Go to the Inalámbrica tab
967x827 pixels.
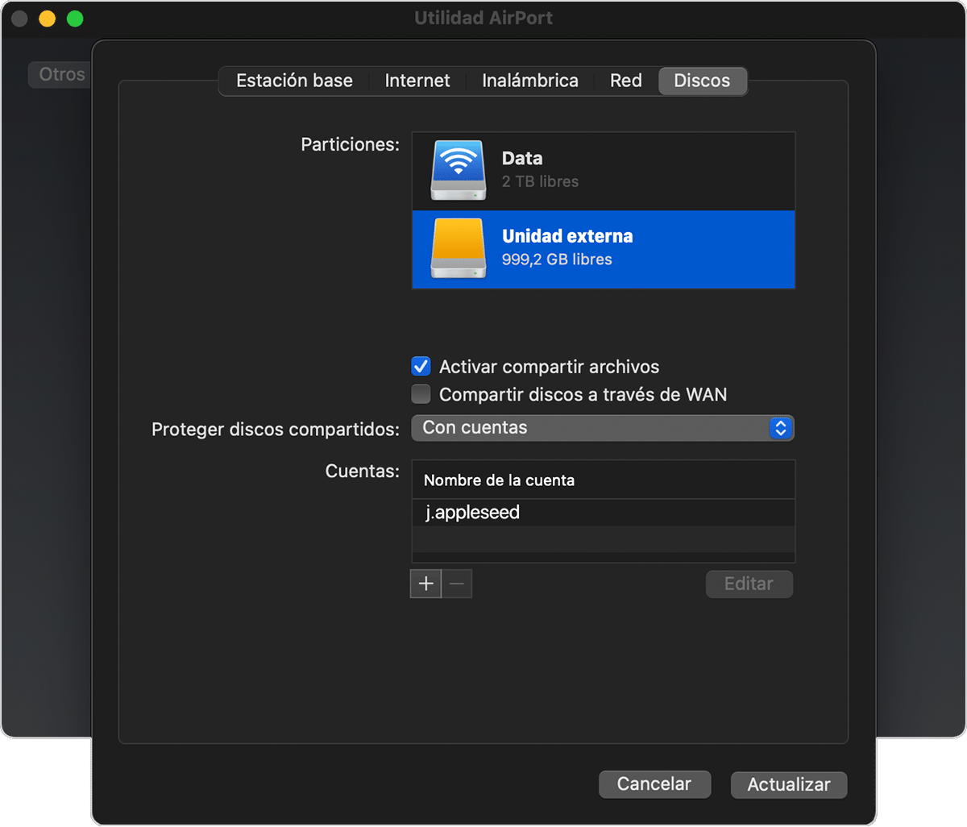(529, 81)
